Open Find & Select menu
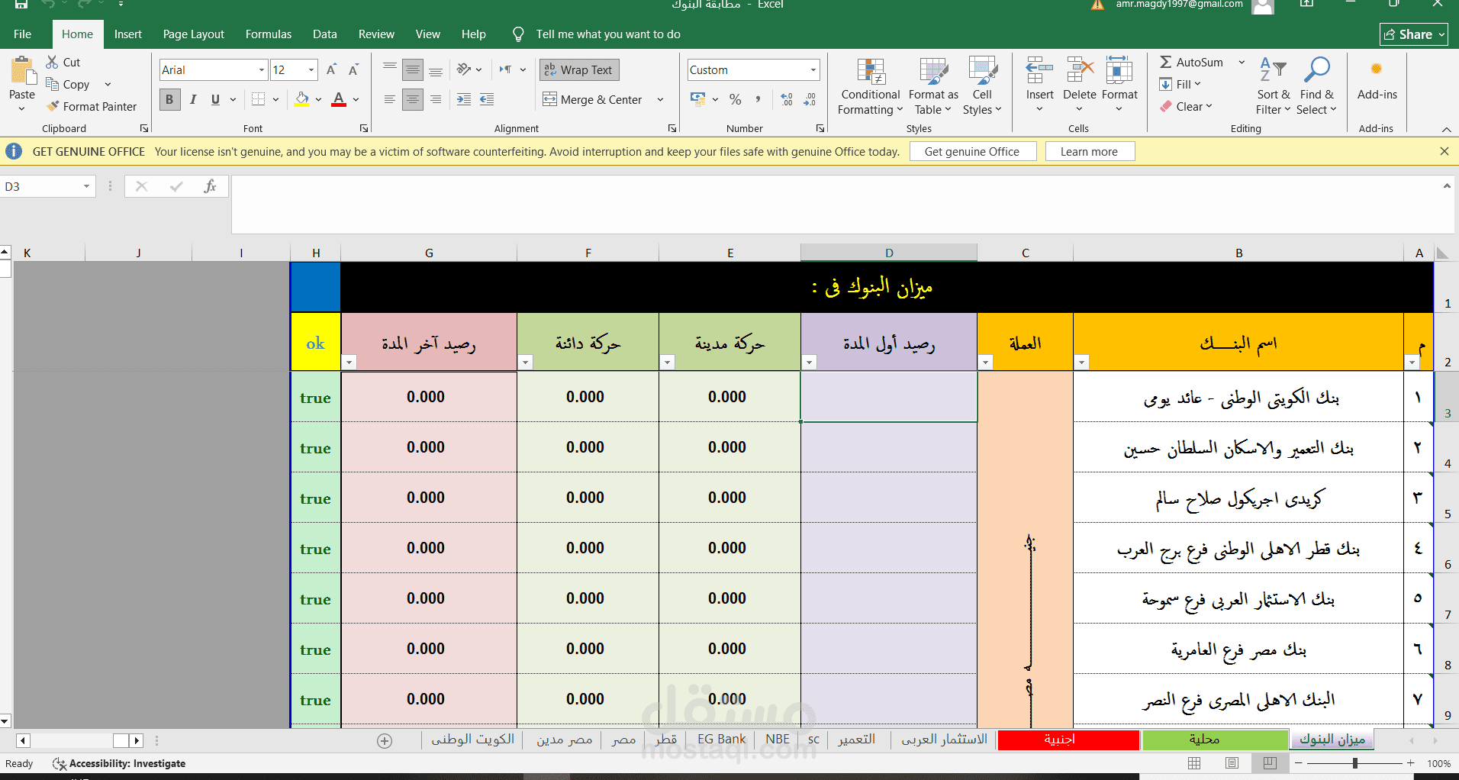 coord(1316,85)
